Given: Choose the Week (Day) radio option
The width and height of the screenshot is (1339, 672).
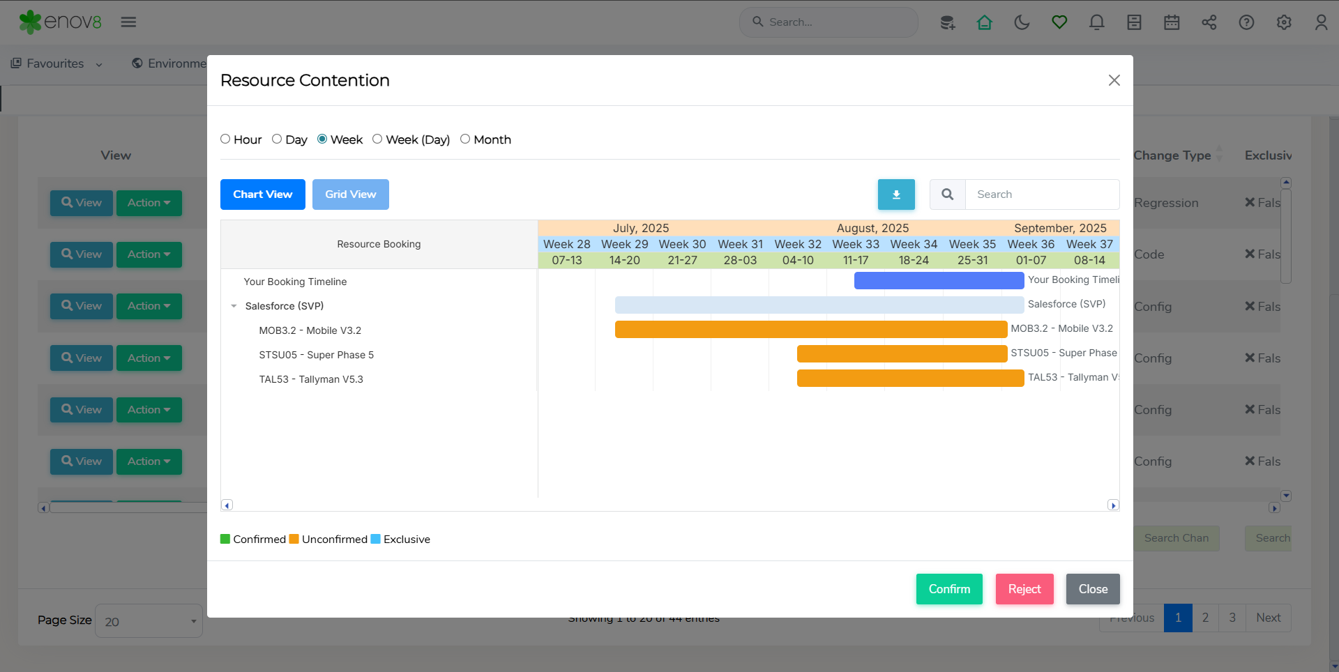Looking at the screenshot, I should pos(377,139).
